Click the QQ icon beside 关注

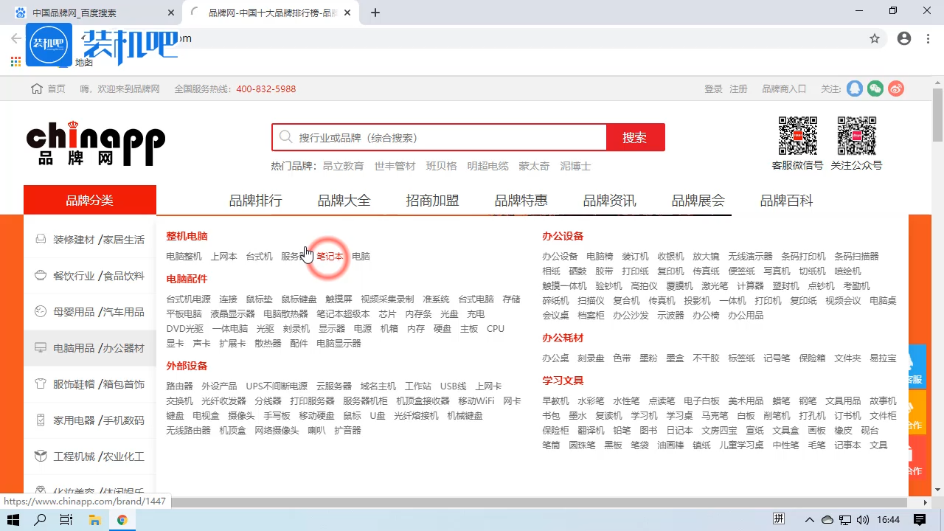(854, 88)
